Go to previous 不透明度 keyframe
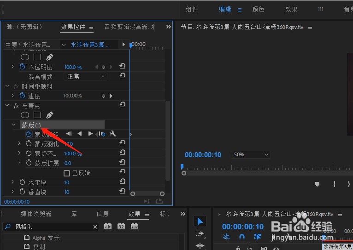Image resolution: width=353 pixels, height=250 pixels. (x=96, y=67)
